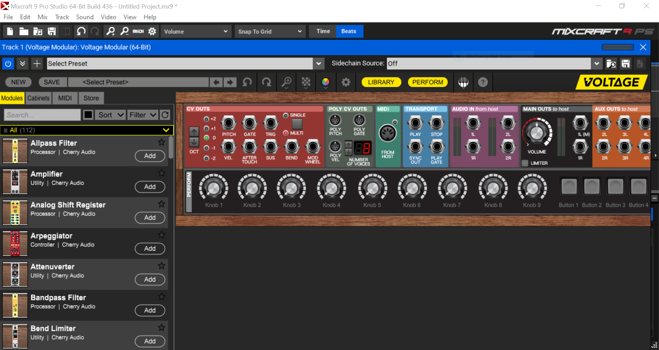This screenshot has height=350, width=659.
Task: Expand the Select Preset dropdown arrow
Action: [x=319, y=63]
